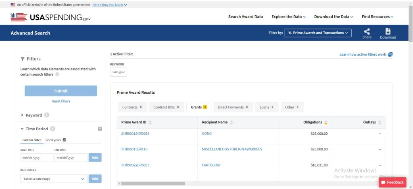Sort by Obligations arrows

click(x=326, y=122)
